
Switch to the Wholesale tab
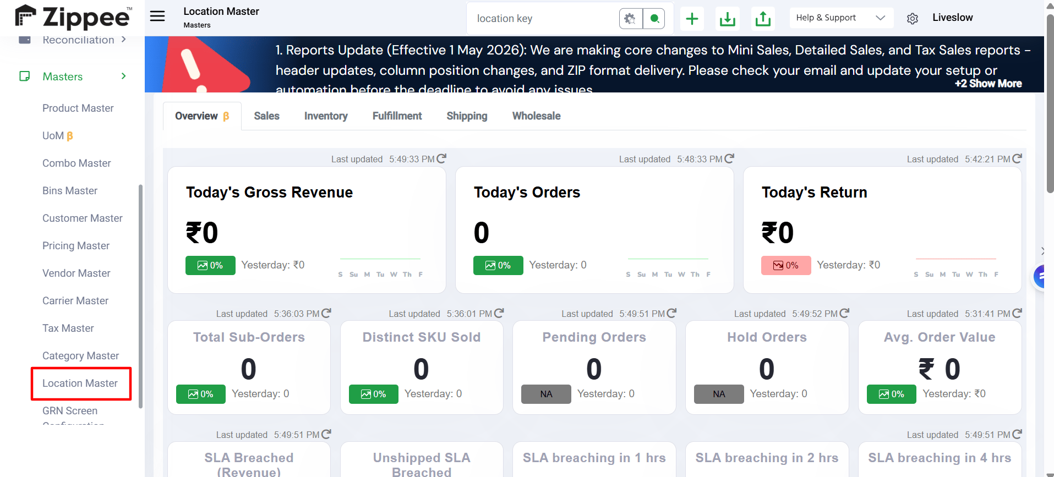(537, 116)
